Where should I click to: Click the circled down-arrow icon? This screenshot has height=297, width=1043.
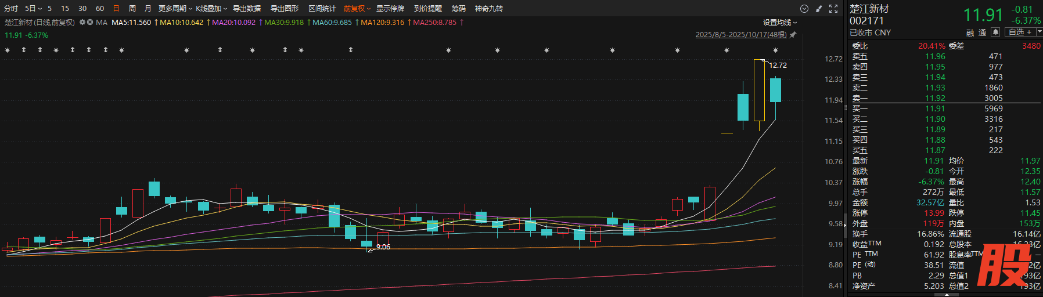[804, 9]
